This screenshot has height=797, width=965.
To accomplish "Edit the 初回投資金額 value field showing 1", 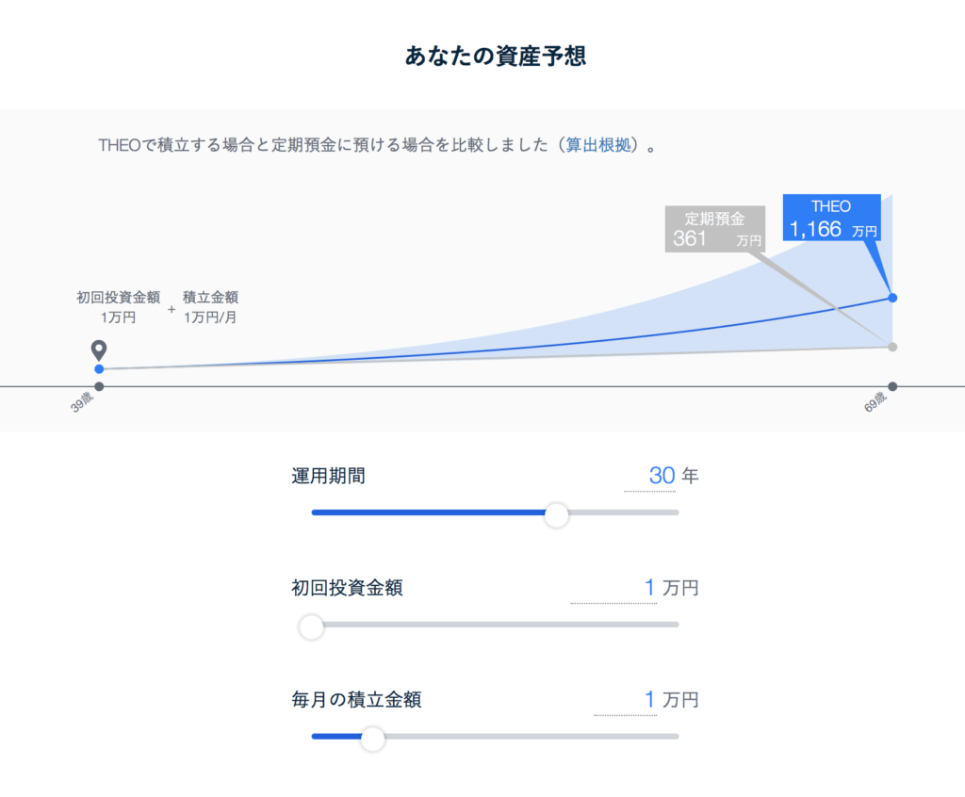I will pos(613,589).
